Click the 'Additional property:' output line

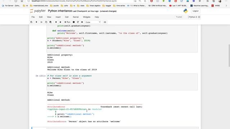[60, 55]
